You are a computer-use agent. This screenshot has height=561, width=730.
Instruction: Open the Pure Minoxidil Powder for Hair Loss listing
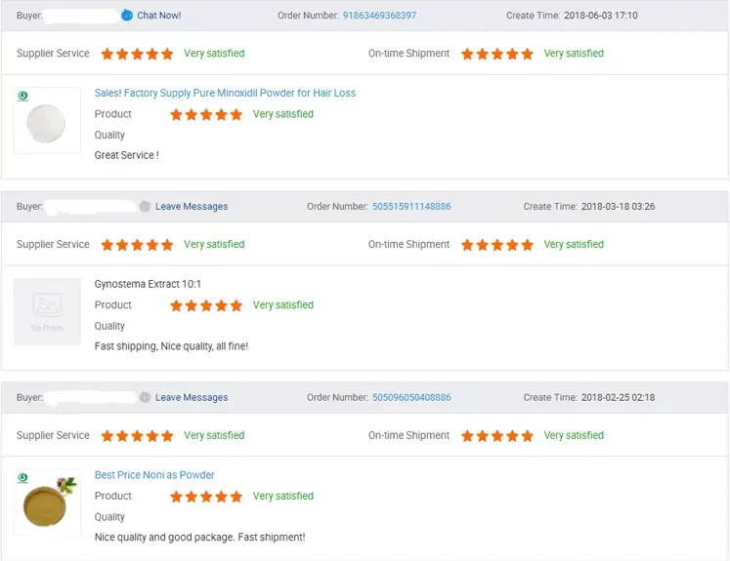click(225, 94)
